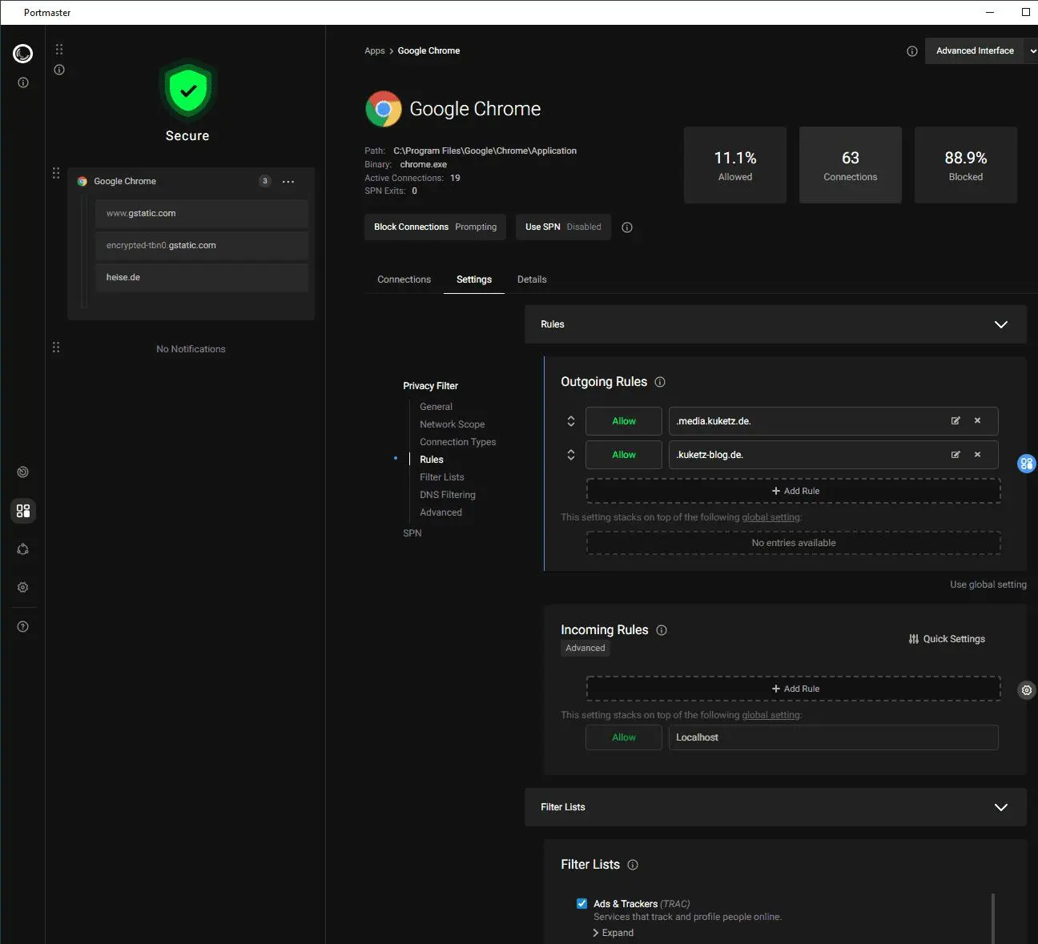This screenshot has width=1038, height=944.
Task: Delete the .kuketz-blog.de. rule
Action: coord(977,455)
